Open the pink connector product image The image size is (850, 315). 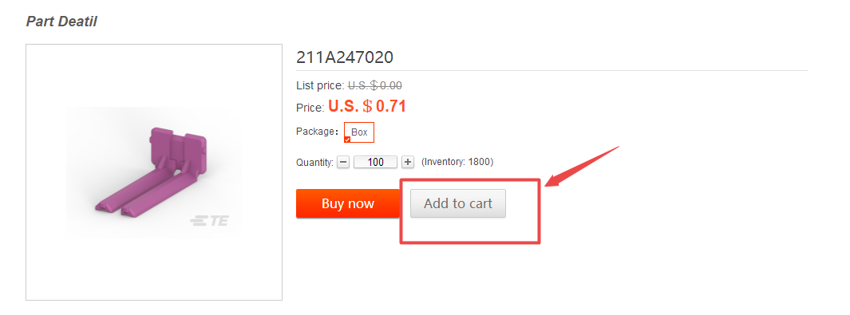(x=154, y=172)
